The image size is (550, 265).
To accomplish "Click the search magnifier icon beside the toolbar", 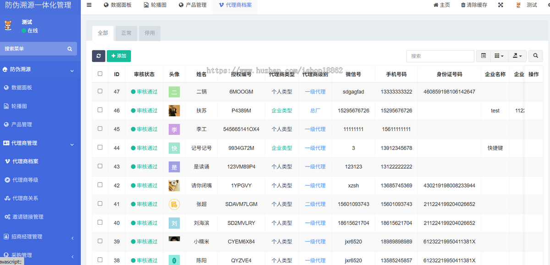I will (535, 55).
